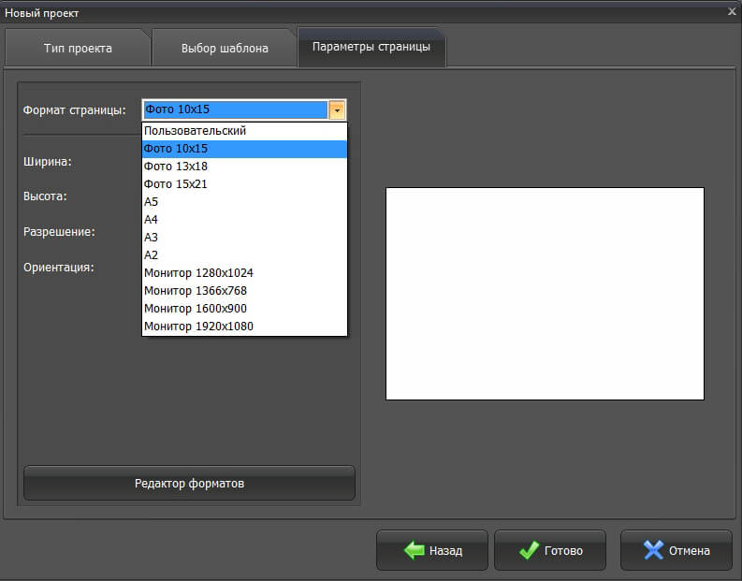Screen dimensions: 742x581
Task: Pick the A3 page format
Action: 244,238
